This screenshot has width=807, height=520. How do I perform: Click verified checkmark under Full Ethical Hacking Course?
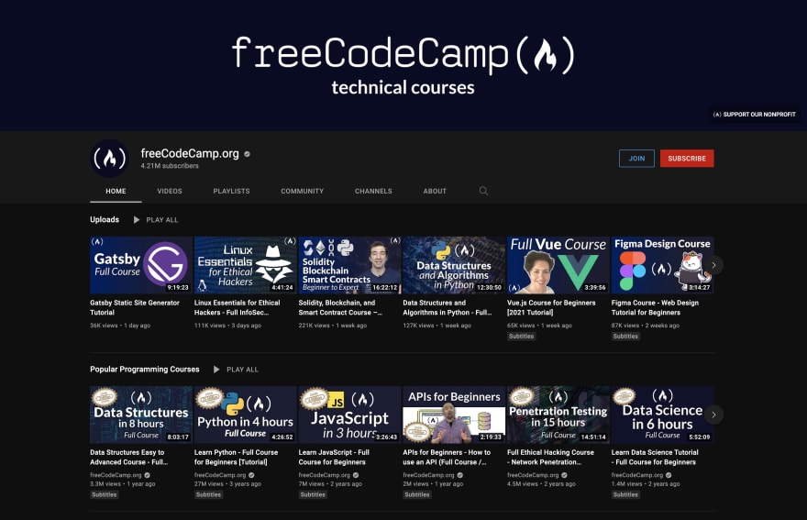click(565, 475)
